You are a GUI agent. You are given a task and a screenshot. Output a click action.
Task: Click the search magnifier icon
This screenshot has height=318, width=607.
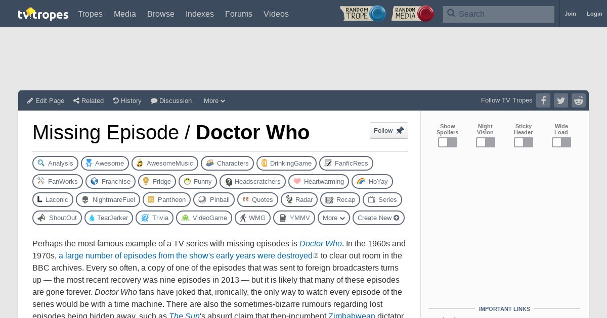451,14
